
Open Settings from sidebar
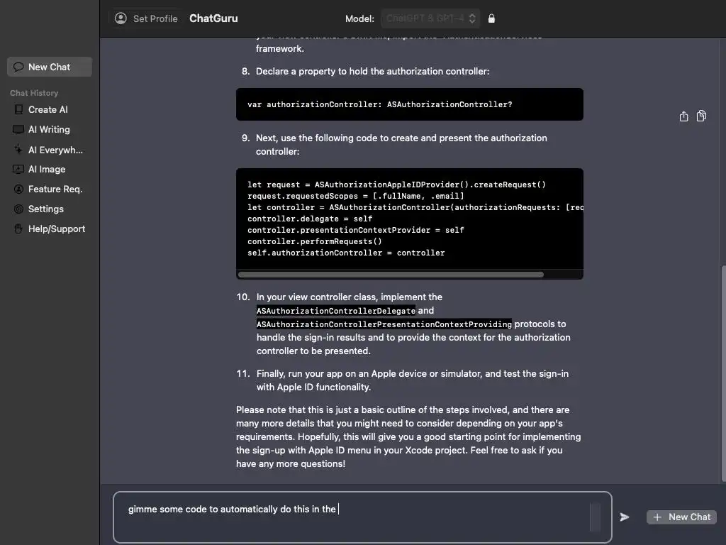pyautogui.click(x=46, y=209)
